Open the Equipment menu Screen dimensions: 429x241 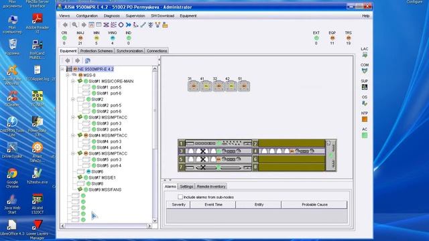188,16
